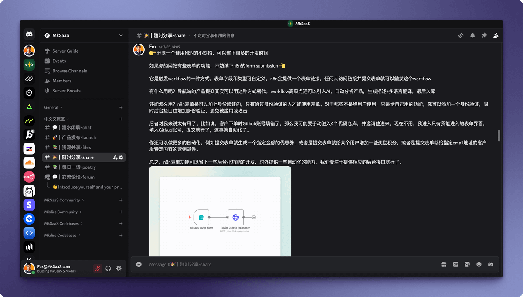Toggle headphone deafen
Viewport: 523px width, 297px height.
pyautogui.click(x=108, y=269)
